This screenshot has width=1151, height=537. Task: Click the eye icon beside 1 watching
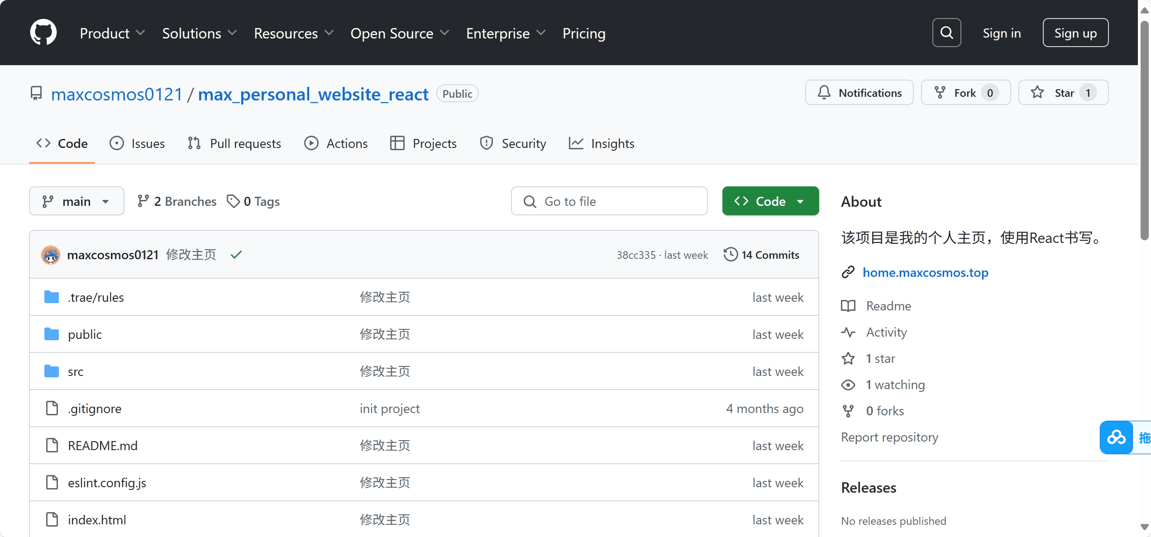848,385
